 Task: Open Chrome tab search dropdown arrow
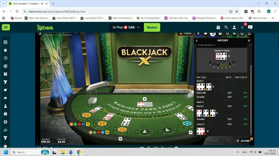point(4,4)
